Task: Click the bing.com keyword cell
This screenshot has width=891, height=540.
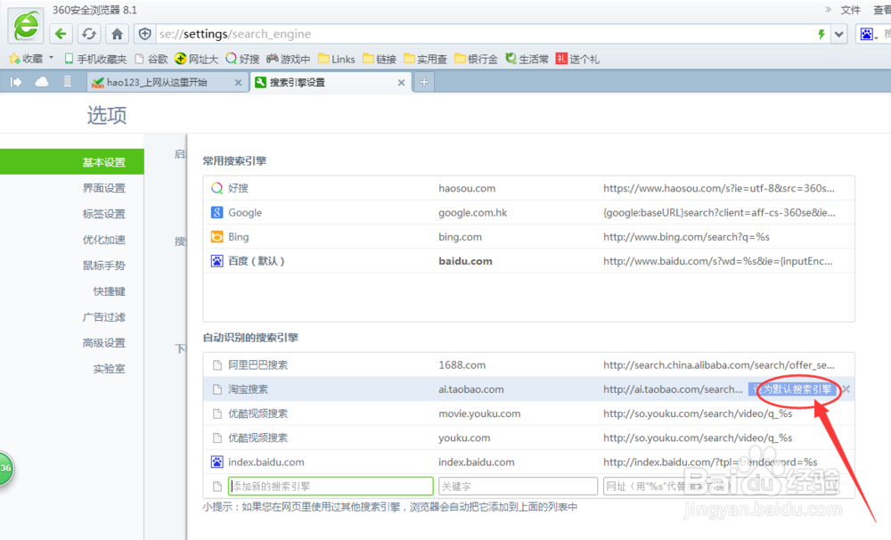Action: (461, 237)
